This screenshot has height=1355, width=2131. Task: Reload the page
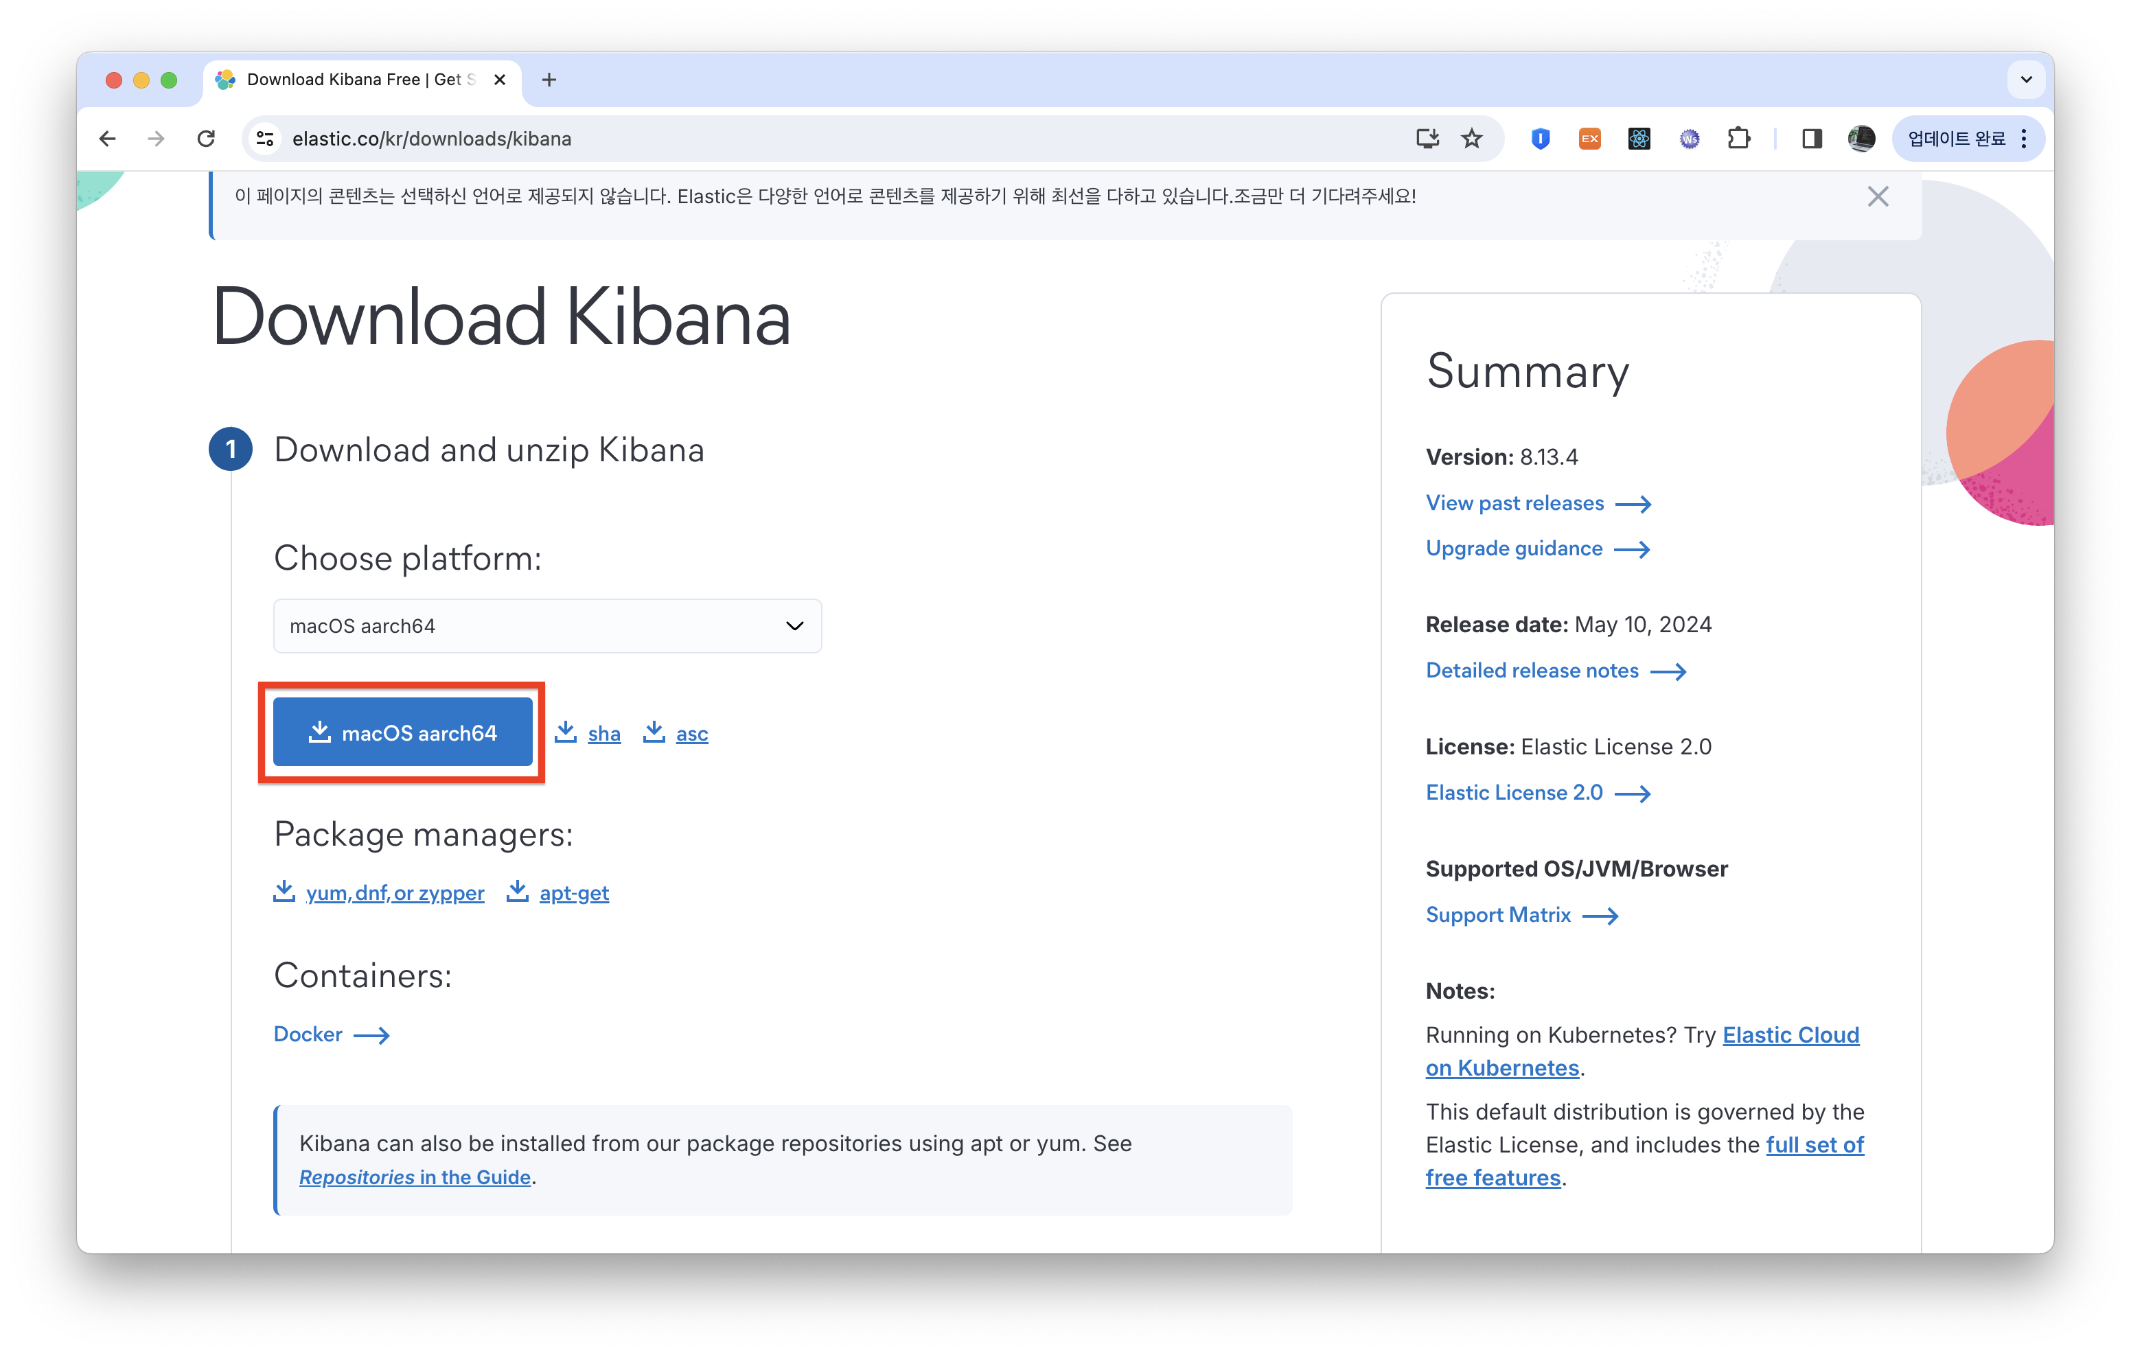[206, 139]
